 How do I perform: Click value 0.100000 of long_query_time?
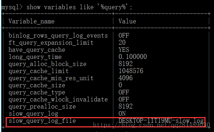[x=133, y=57]
